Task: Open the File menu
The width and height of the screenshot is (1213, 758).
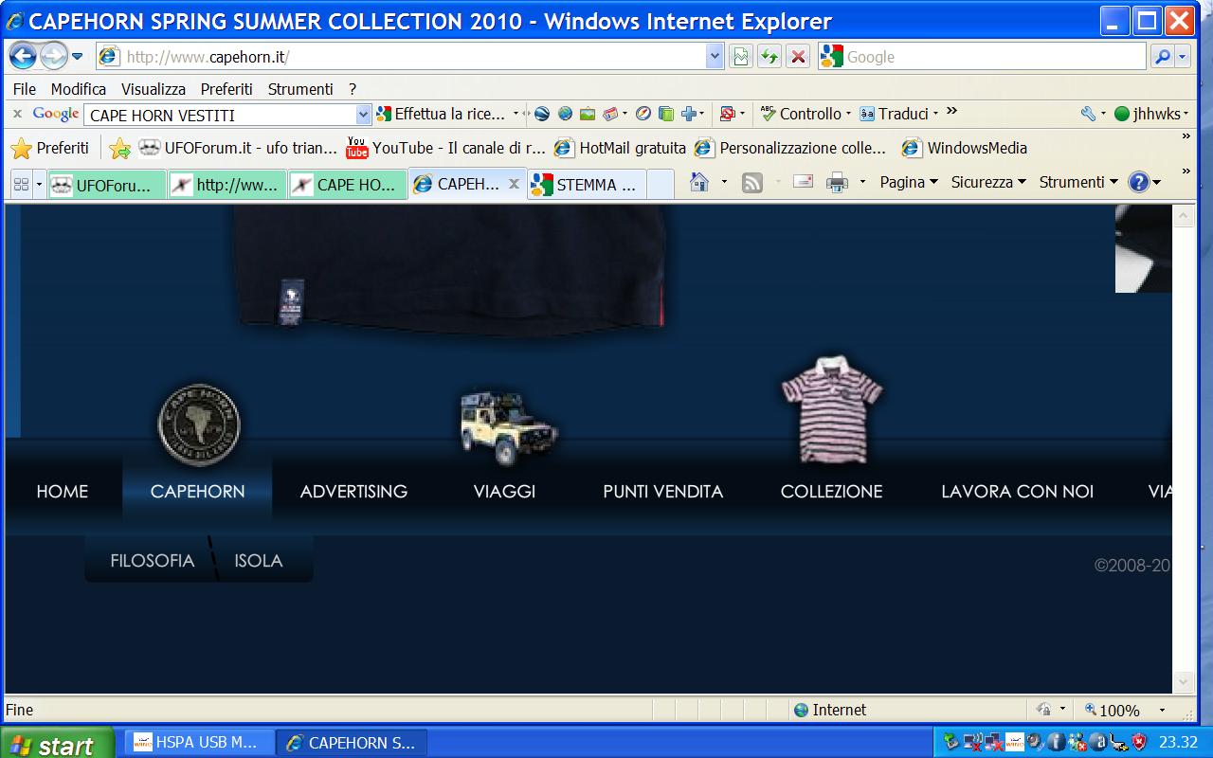Action: [x=25, y=89]
